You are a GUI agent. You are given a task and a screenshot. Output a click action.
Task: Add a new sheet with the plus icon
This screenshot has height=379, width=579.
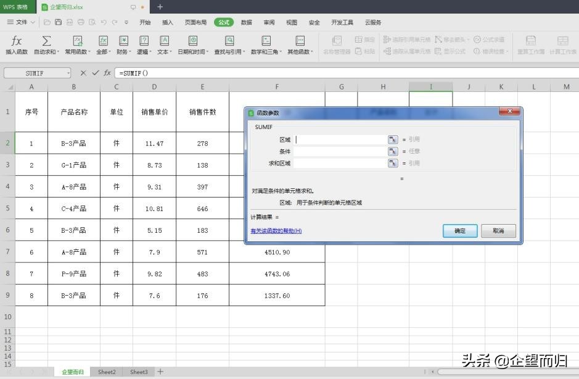coord(160,372)
